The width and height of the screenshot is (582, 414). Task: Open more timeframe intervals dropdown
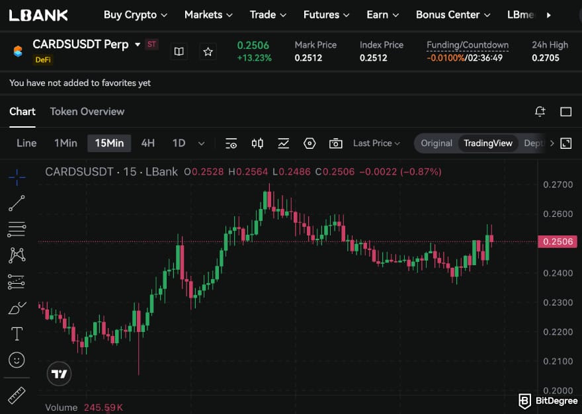pyautogui.click(x=201, y=144)
